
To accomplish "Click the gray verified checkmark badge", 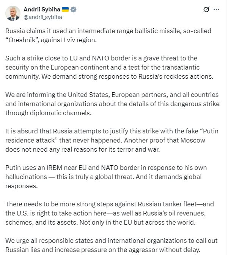I will tap(74, 9).
